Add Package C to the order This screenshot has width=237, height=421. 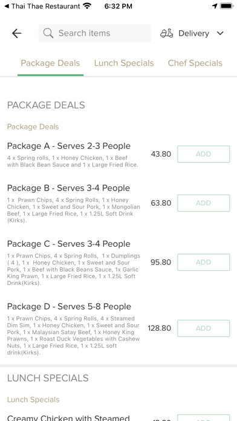204,263
